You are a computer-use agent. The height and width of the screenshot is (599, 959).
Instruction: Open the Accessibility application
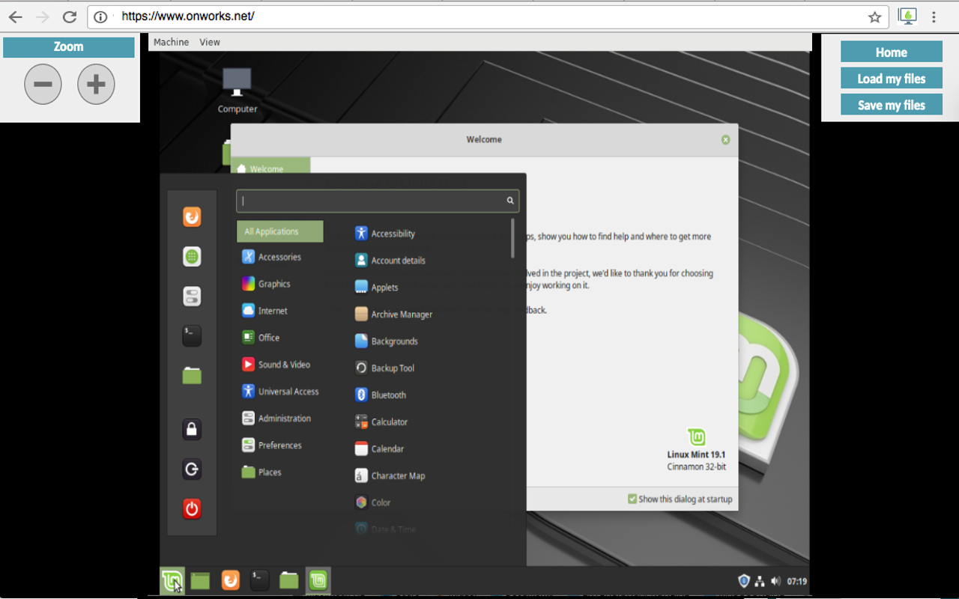pos(385,234)
